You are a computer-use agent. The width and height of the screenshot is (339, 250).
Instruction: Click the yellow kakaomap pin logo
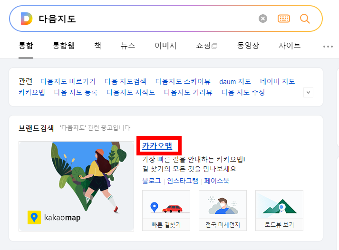click(x=34, y=217)
